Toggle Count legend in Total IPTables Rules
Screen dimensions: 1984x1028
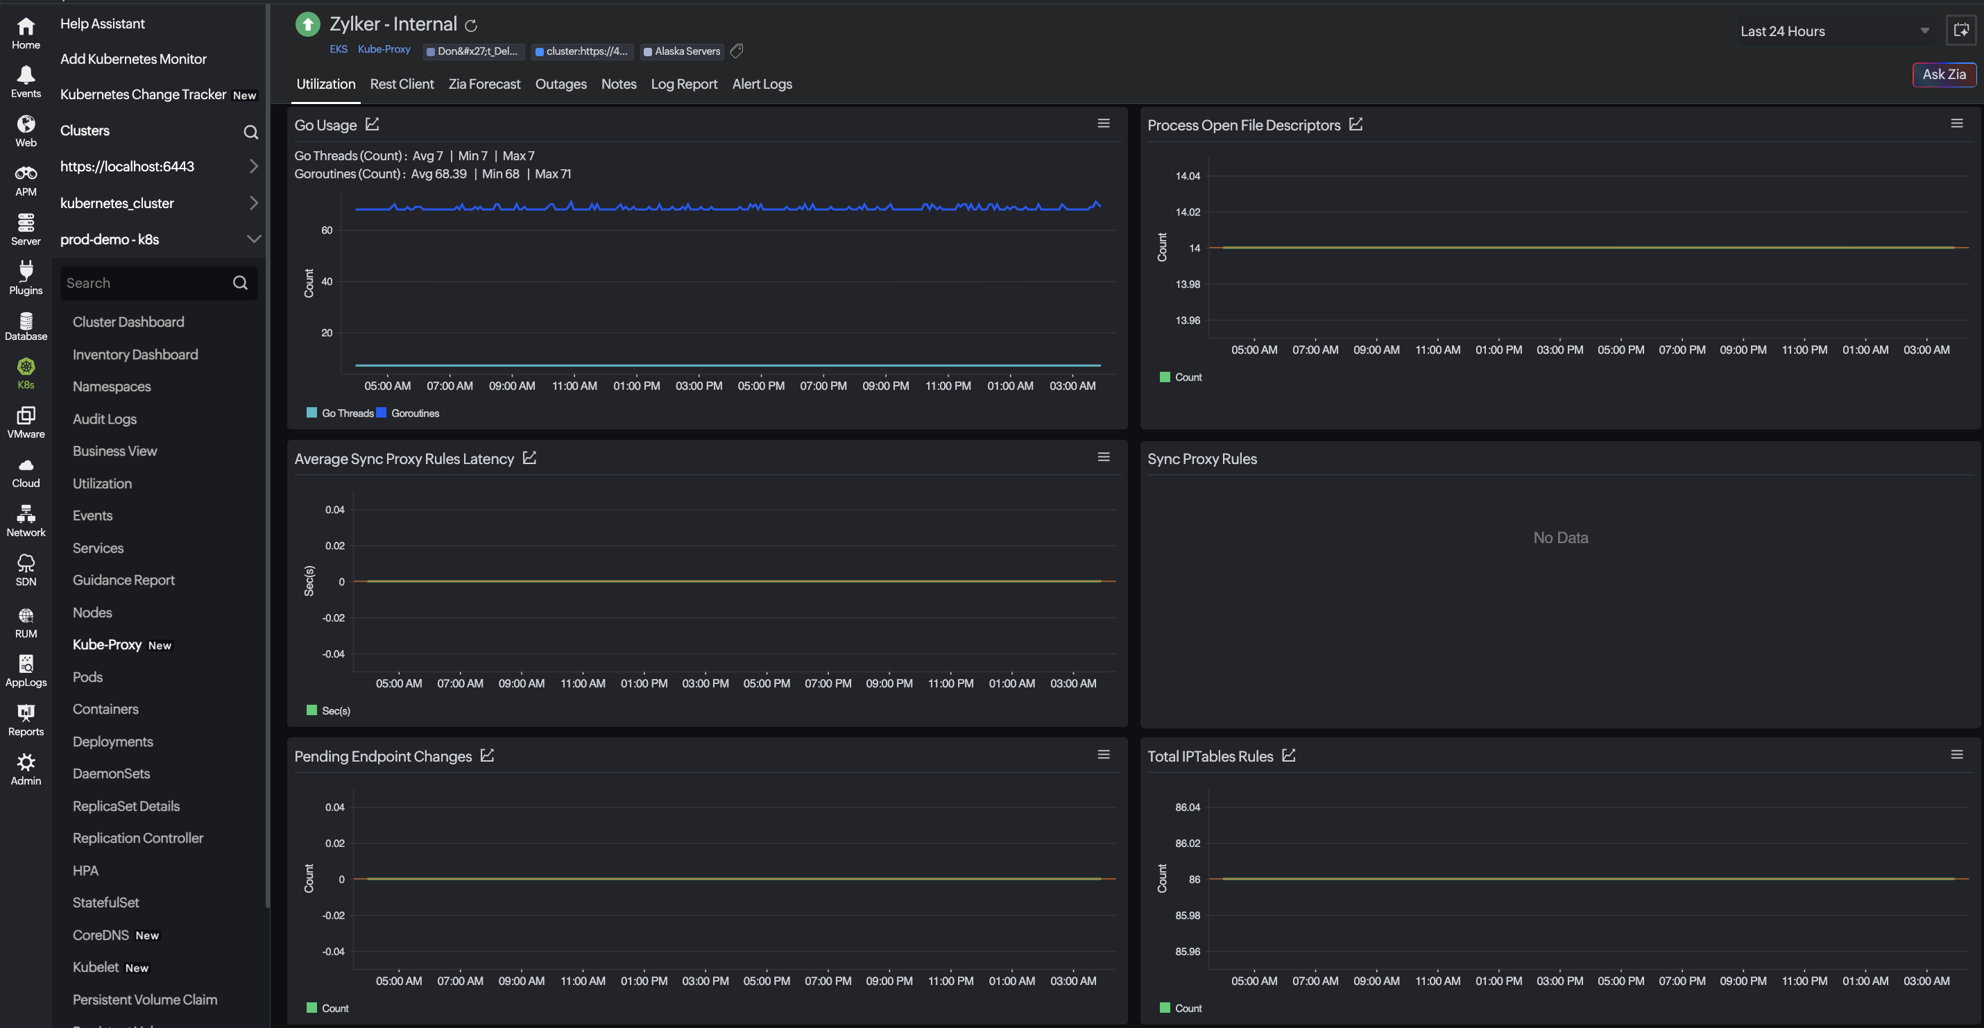click(x=1181, y=1008)
